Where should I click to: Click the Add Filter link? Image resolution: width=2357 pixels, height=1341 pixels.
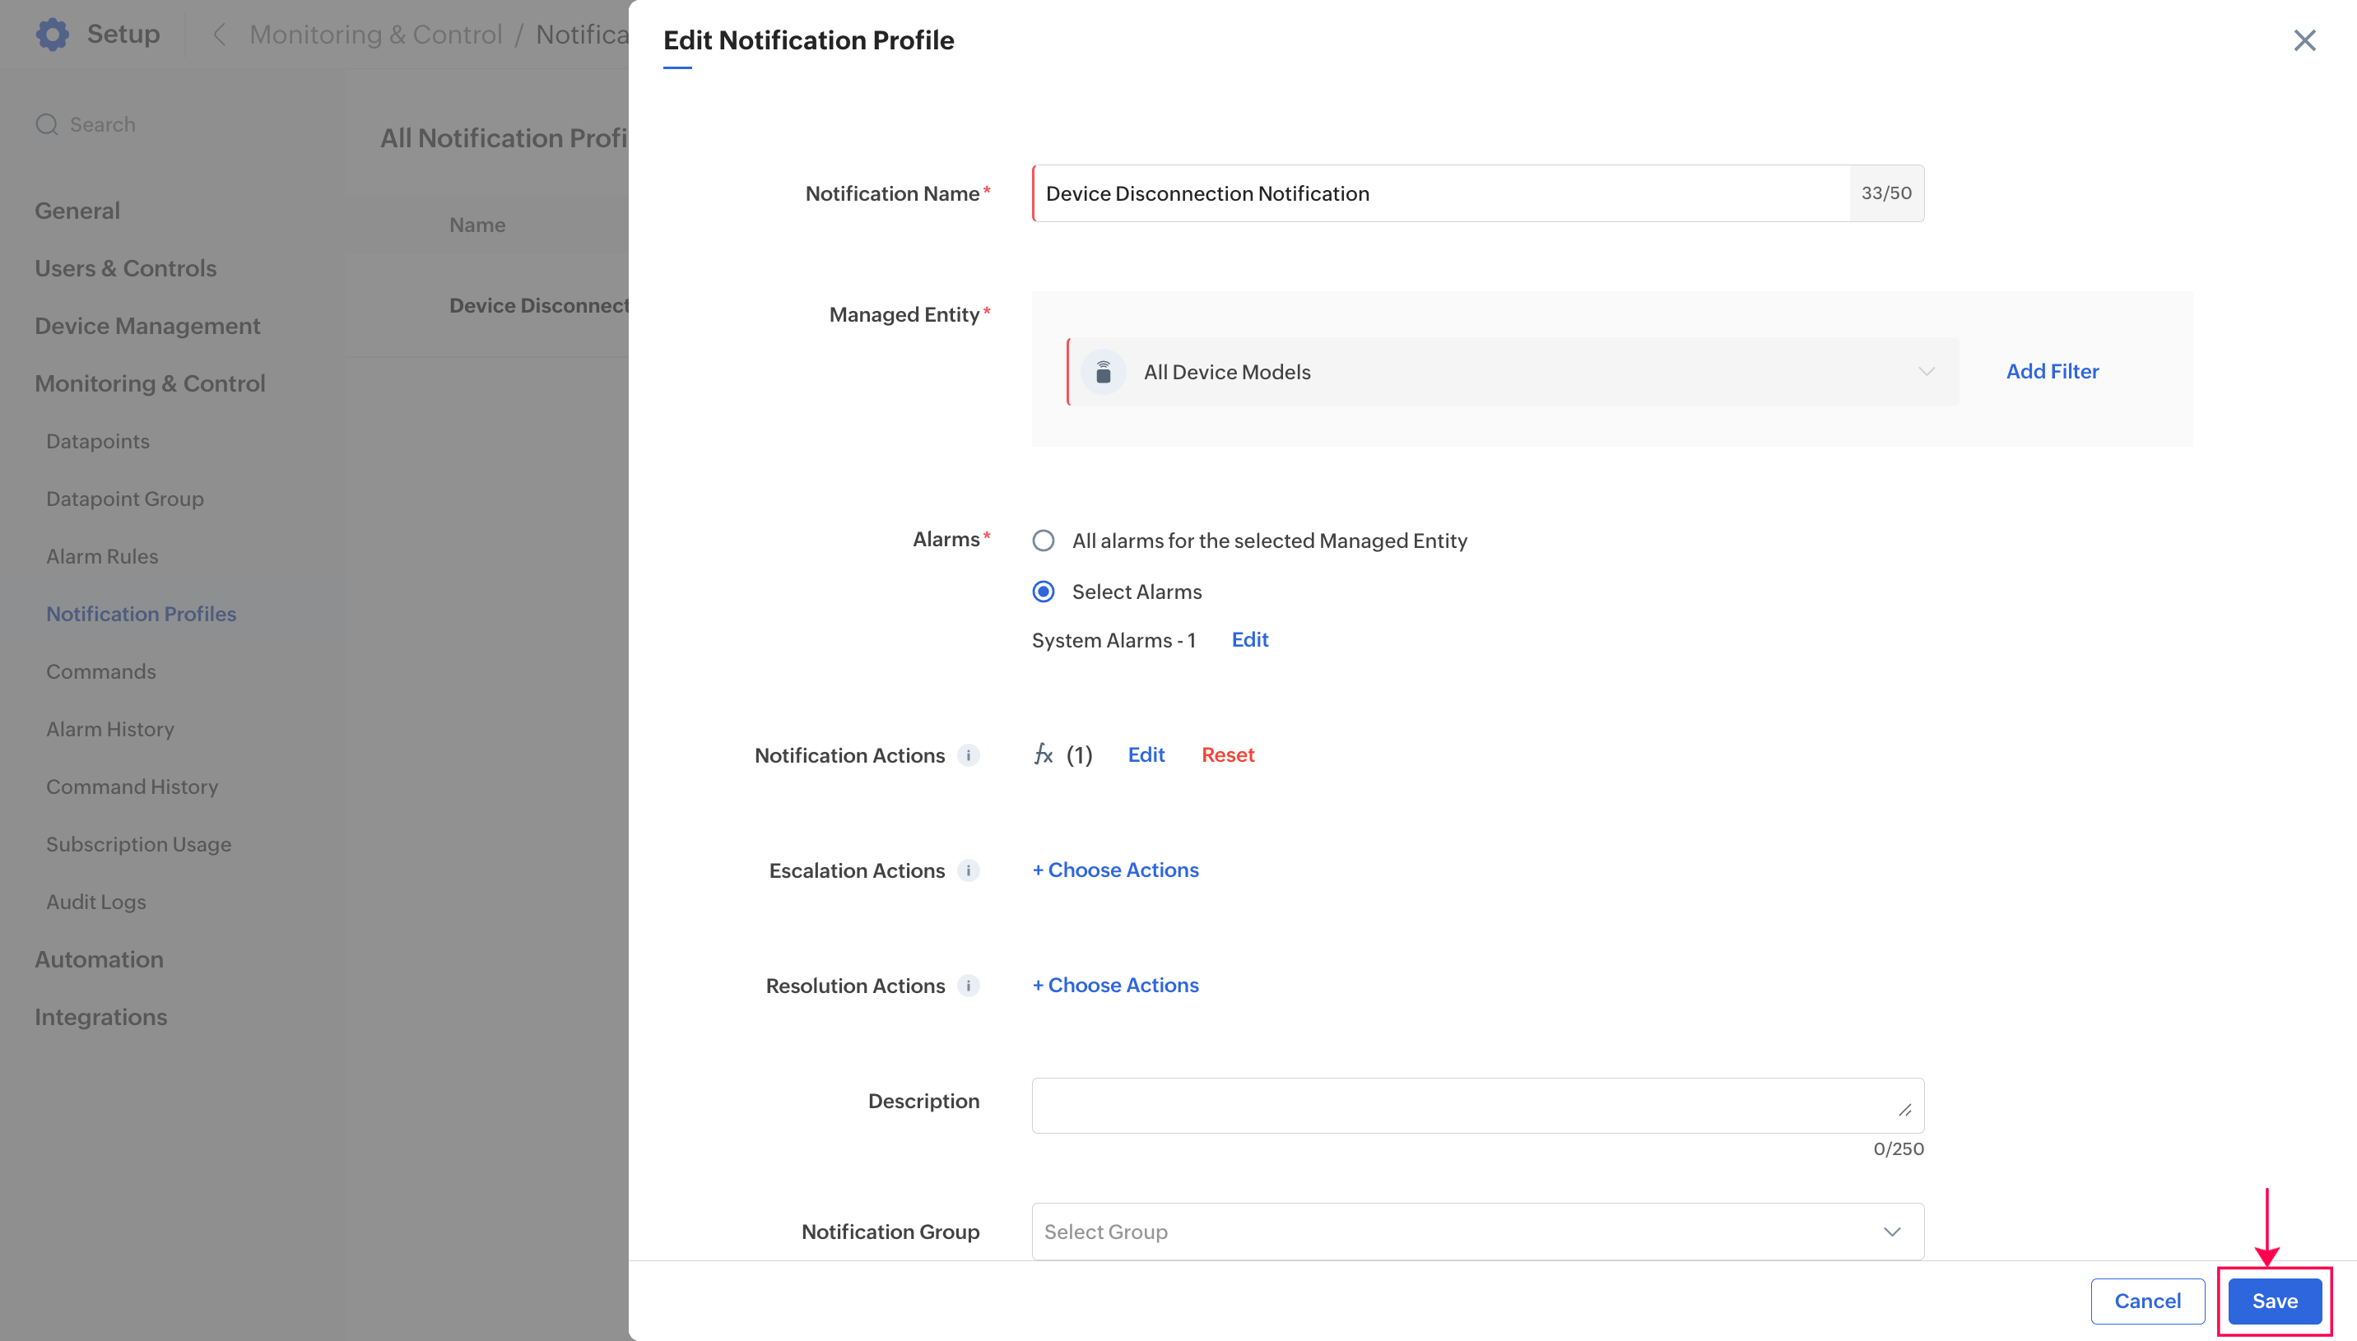point(2052,371)
